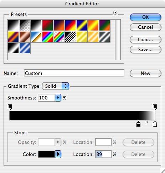
Task: Click into the Name text field
Action: [74, 73]
